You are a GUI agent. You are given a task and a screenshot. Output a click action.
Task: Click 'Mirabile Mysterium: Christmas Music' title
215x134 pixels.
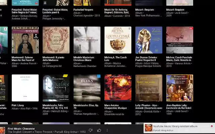click(x=84, y=59)
